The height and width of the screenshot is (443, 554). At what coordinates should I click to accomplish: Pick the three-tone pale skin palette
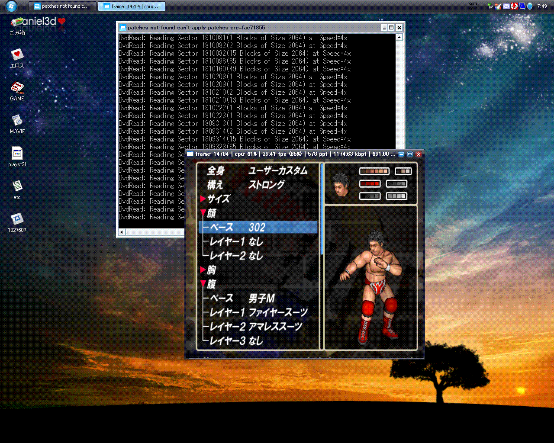coord(403,171)
